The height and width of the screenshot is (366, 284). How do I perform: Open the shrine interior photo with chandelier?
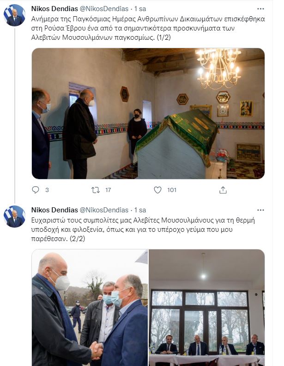[148, 113]
